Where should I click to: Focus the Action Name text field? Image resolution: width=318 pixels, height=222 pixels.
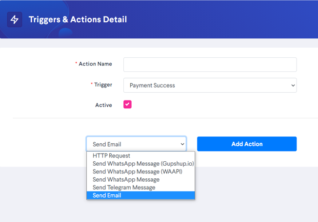[210, 65]
